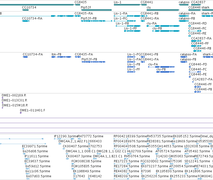Click protein lbk-PB feature

(x=61, y=57)
